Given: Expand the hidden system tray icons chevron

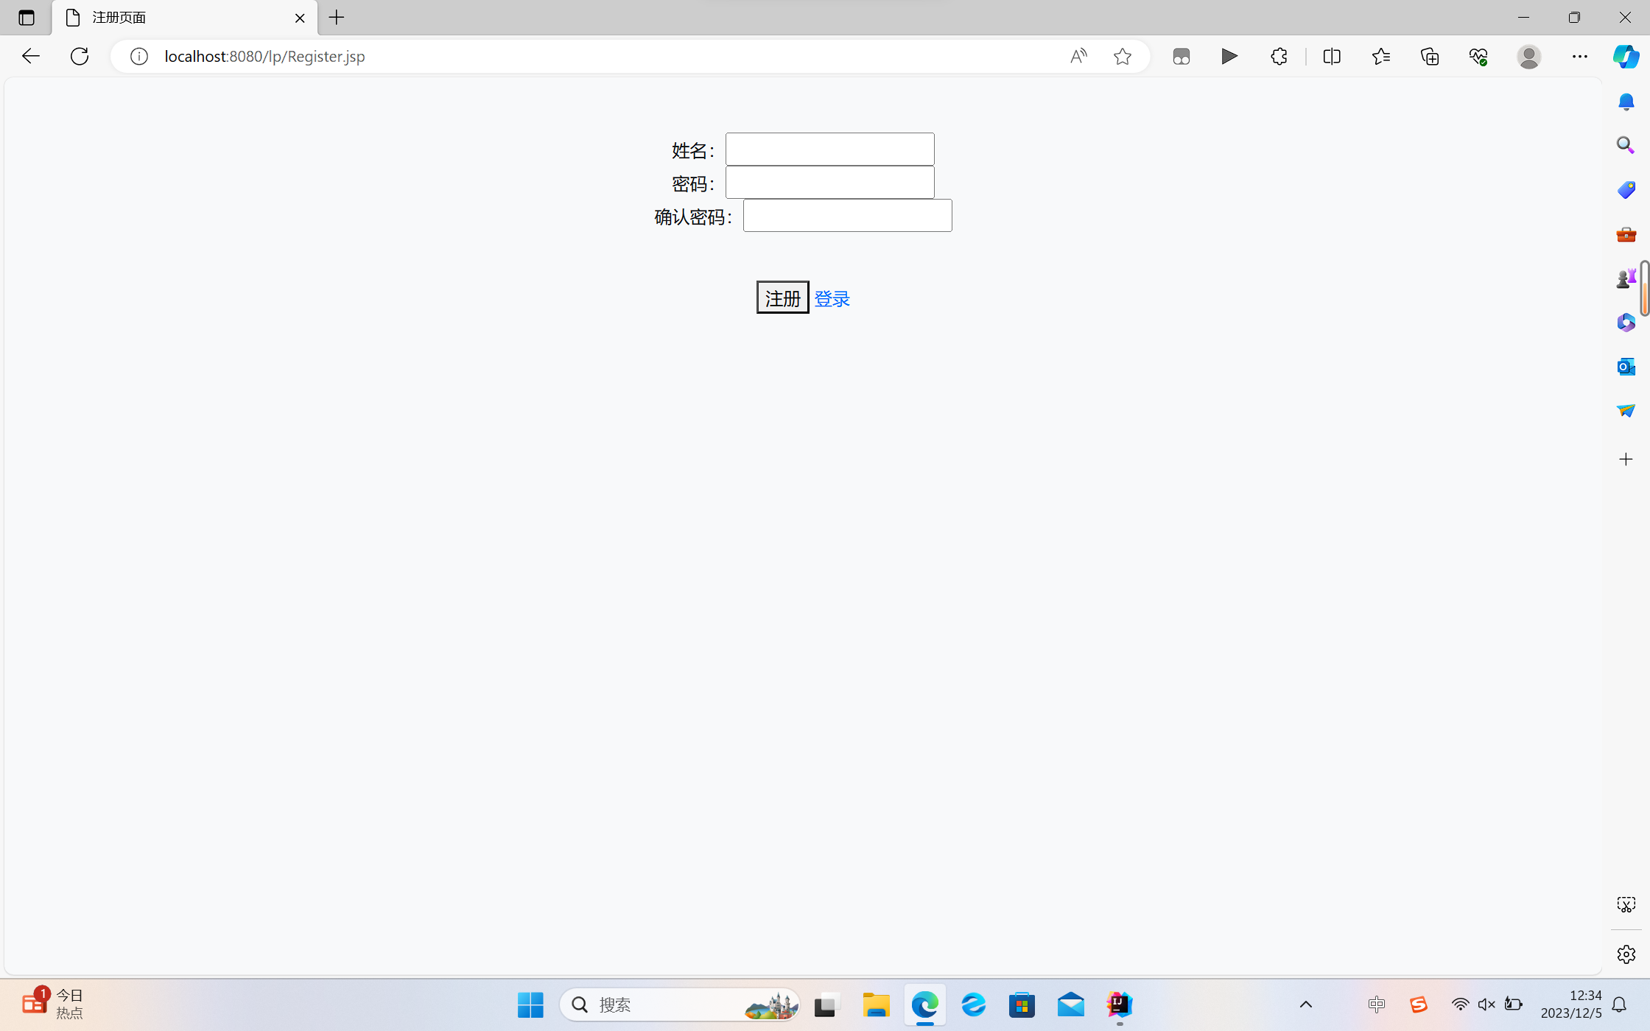Looking at the screenshot, I should (x=1305, y=1004).
